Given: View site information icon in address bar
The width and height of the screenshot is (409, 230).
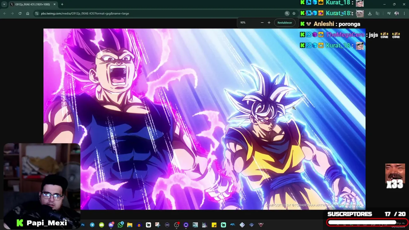Looking at the screenshot, I should pos(37,13).
